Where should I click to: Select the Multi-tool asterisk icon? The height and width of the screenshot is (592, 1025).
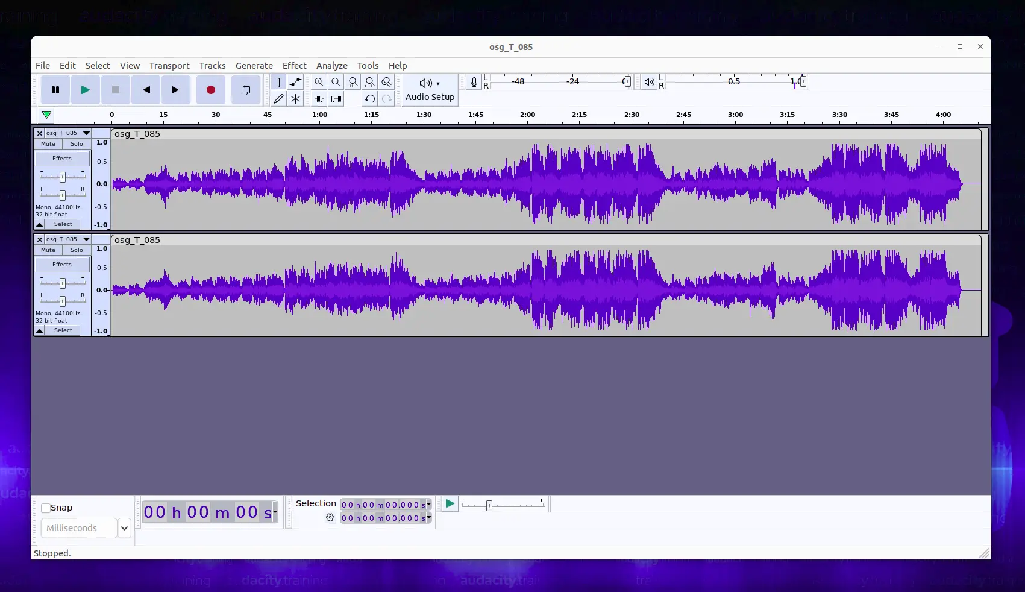coord(295,98)
